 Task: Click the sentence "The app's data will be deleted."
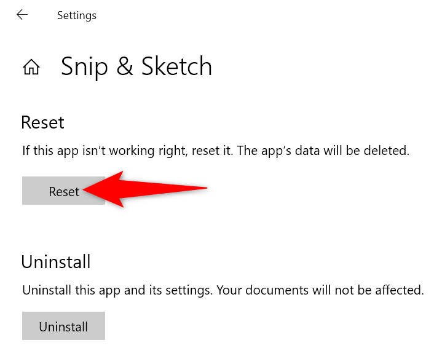tap(324, 151)
